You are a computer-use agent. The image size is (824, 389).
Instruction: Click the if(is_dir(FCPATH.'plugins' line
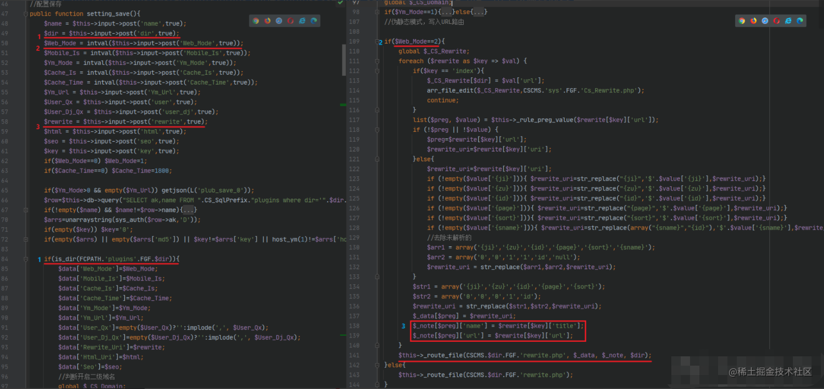(x=112, y=259)
